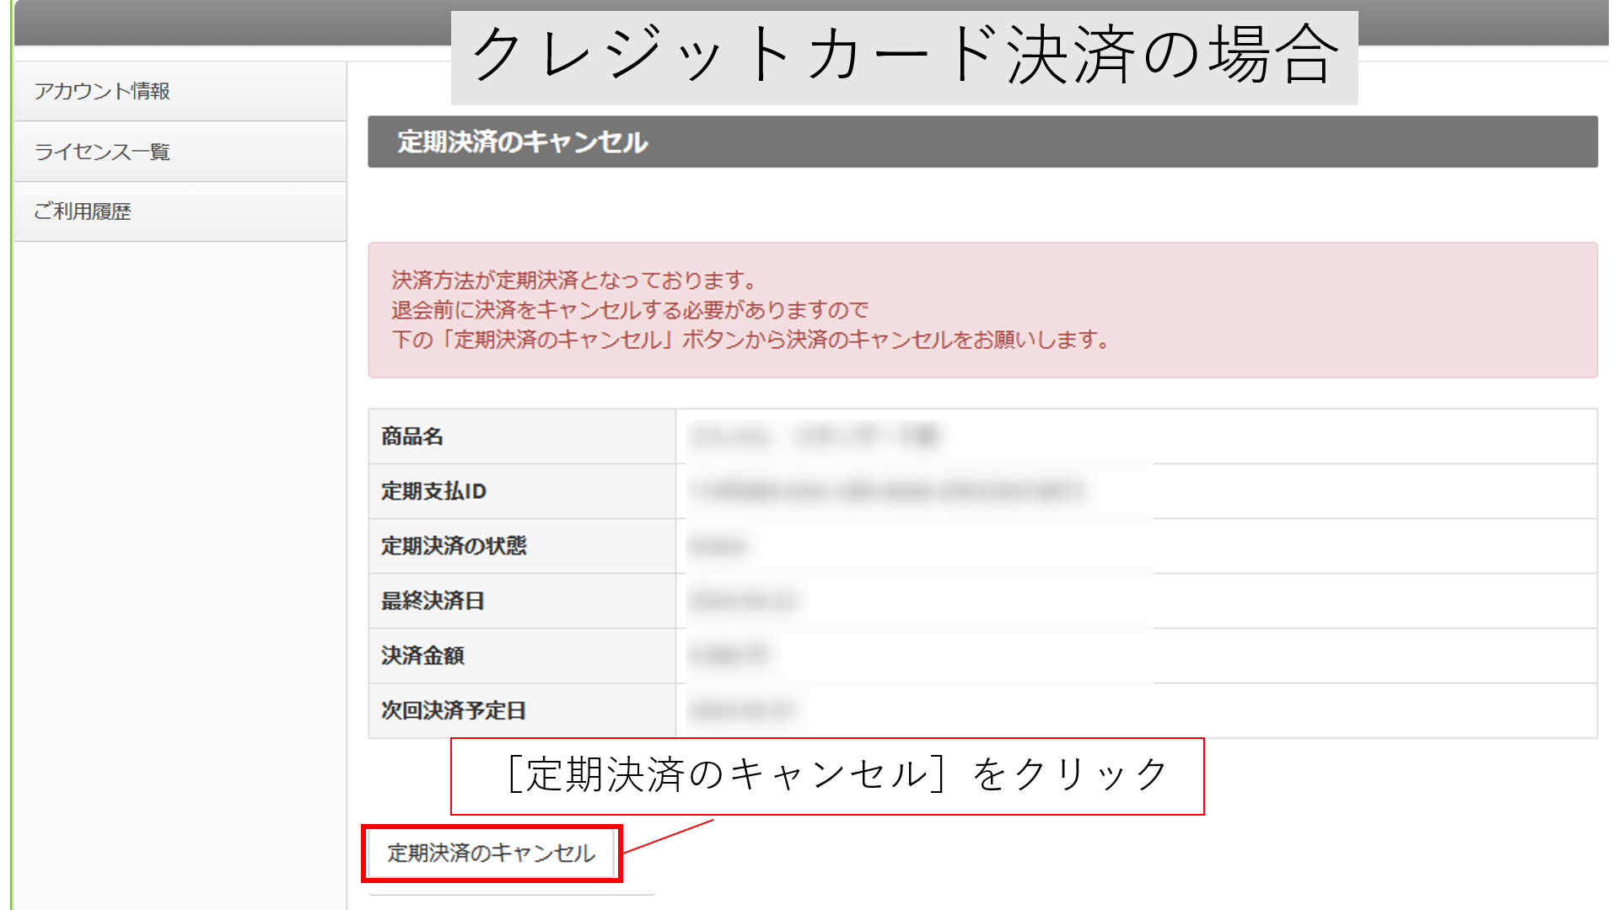The height and width of the screenshot is (910, 1619).
Task: Click the クレジットカード決済の場合 title banner
Action: pyautogui.click(x=904, y=56)
